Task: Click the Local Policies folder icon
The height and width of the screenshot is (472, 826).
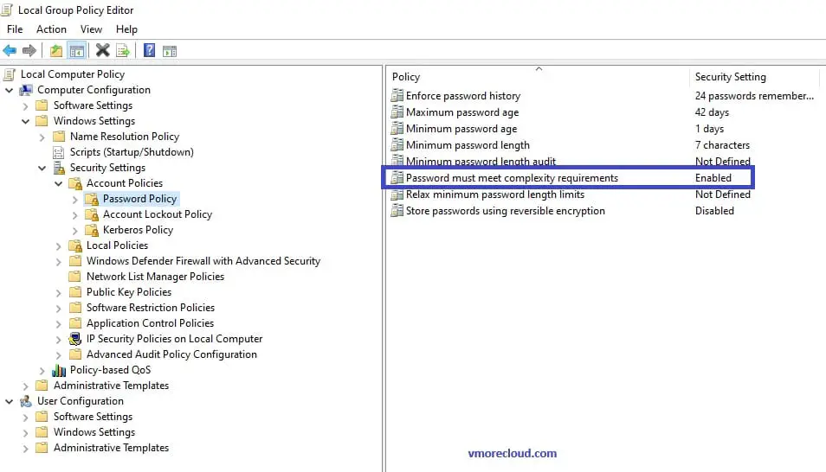Action: [x=75, y=246]
